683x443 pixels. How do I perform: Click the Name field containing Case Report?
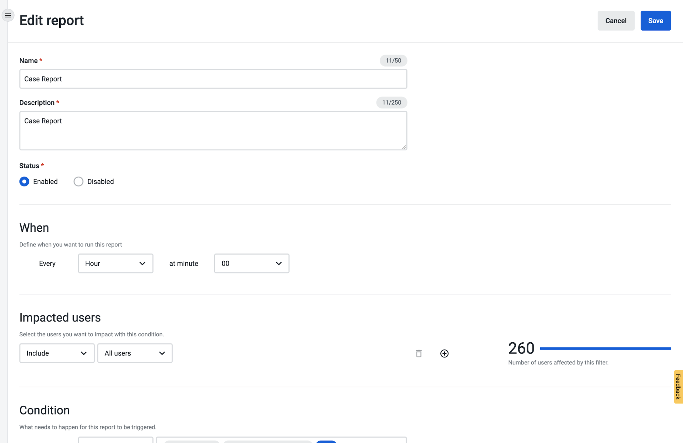click(x=213, y=79)
